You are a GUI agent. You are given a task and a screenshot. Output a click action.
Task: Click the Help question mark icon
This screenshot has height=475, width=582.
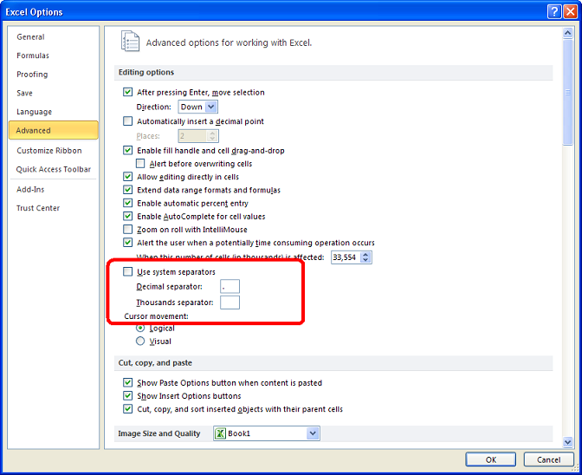[554, 11]
